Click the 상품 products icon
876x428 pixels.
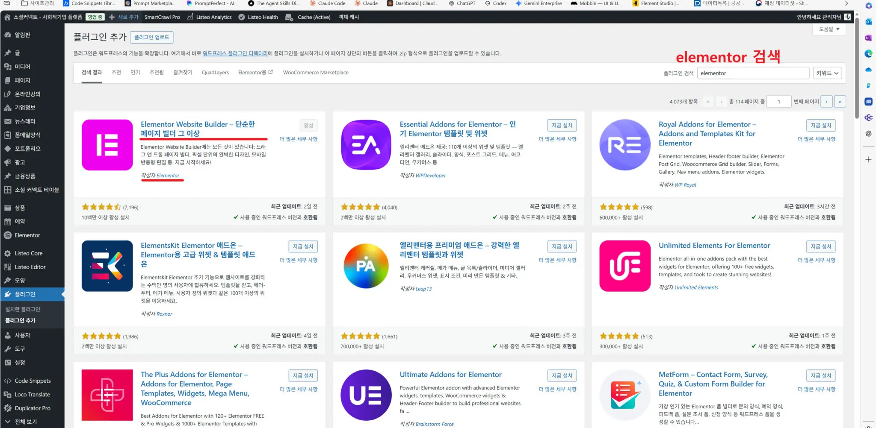(x=8, y=208)
